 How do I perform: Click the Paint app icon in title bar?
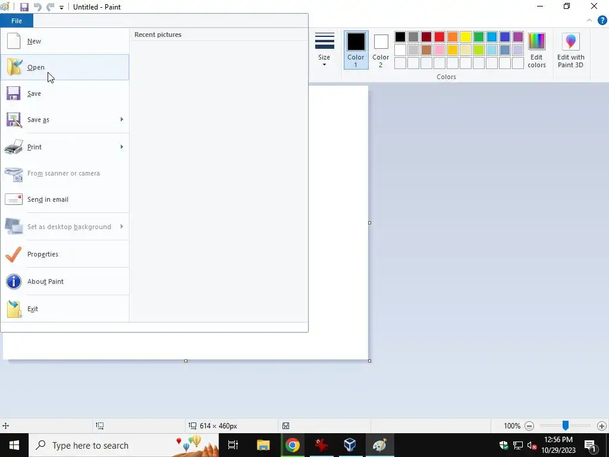[4, 7]
